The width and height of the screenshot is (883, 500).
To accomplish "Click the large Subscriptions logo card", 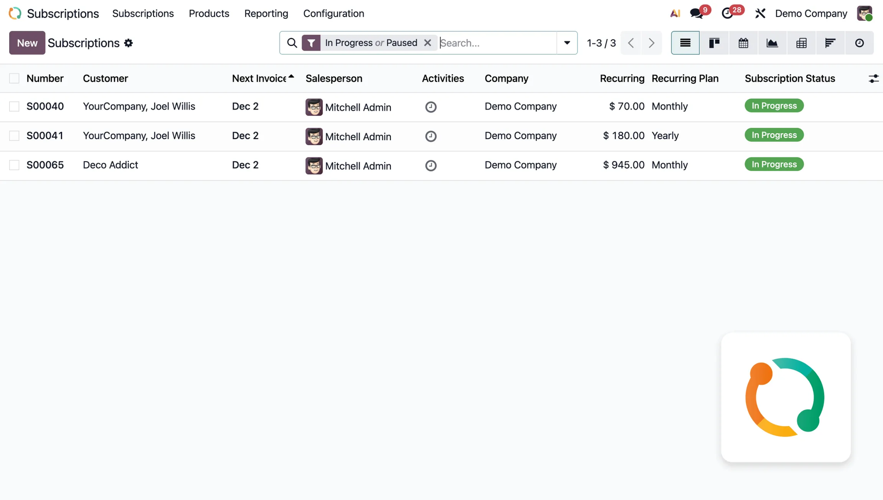I will [x=786, y=397].
